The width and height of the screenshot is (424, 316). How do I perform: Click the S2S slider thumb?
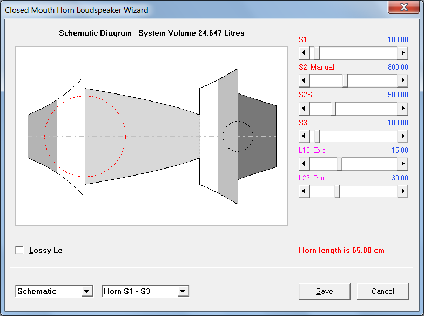pos(333,109)
